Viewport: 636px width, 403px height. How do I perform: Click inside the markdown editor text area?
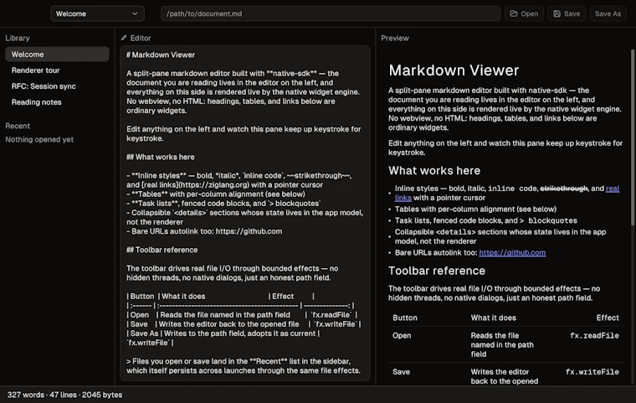coord(245,214)
